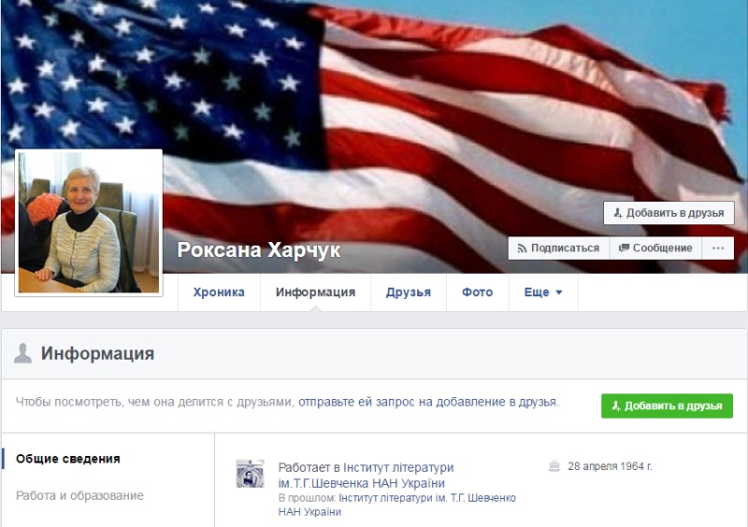Click the profile photo thumbnail
This screenshot has width=748, height=527.
click(89, 222)
